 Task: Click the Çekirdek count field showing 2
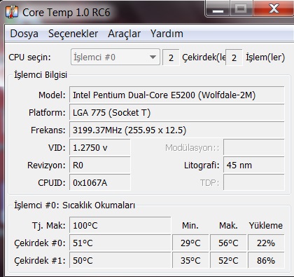pyautogui.click(x=171, y=58)
